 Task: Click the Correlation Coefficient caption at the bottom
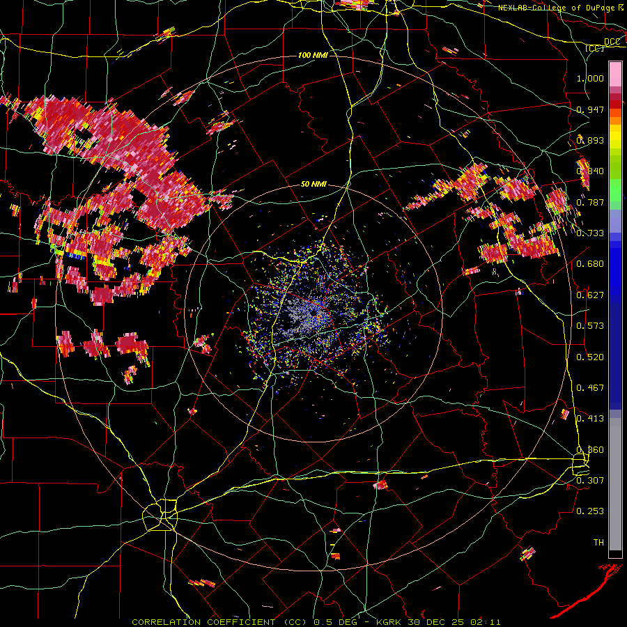coord(316,622)
